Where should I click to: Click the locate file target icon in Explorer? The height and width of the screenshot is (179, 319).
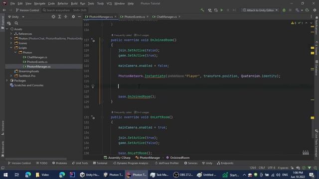53,17
